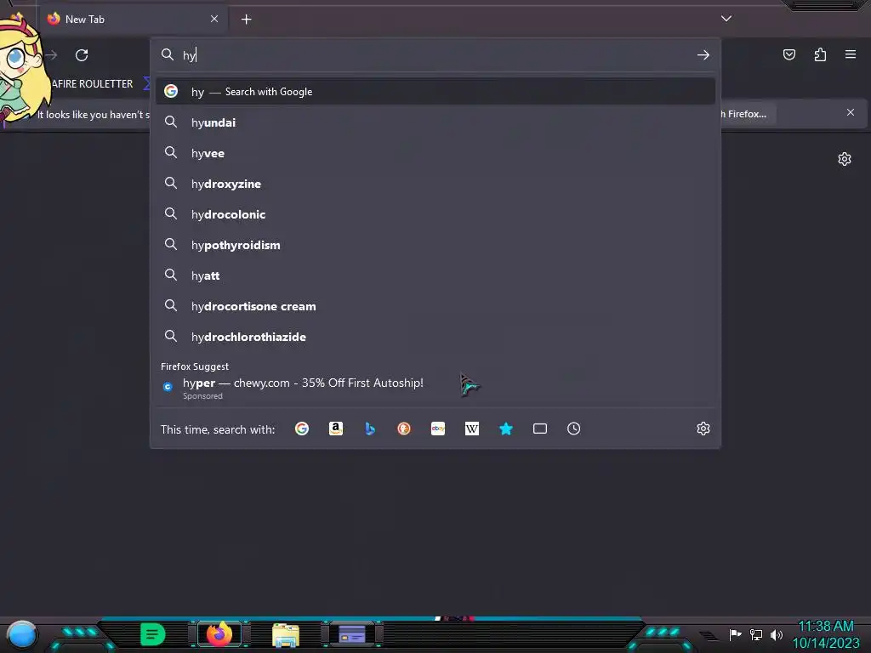Screen dimensions: 871x653
Task: Click the go arrow in address bar
Action: click(703, 55)
